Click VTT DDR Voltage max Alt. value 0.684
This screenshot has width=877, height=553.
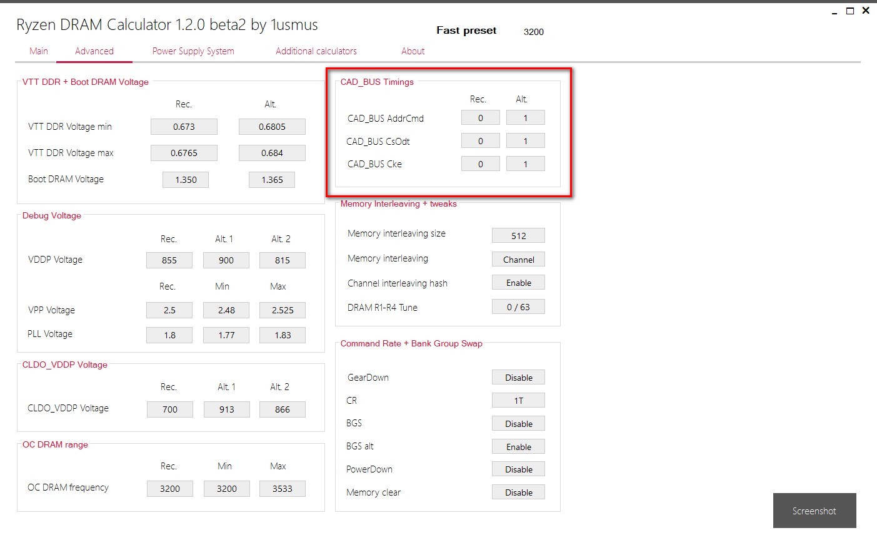click(x=272, y=153)
